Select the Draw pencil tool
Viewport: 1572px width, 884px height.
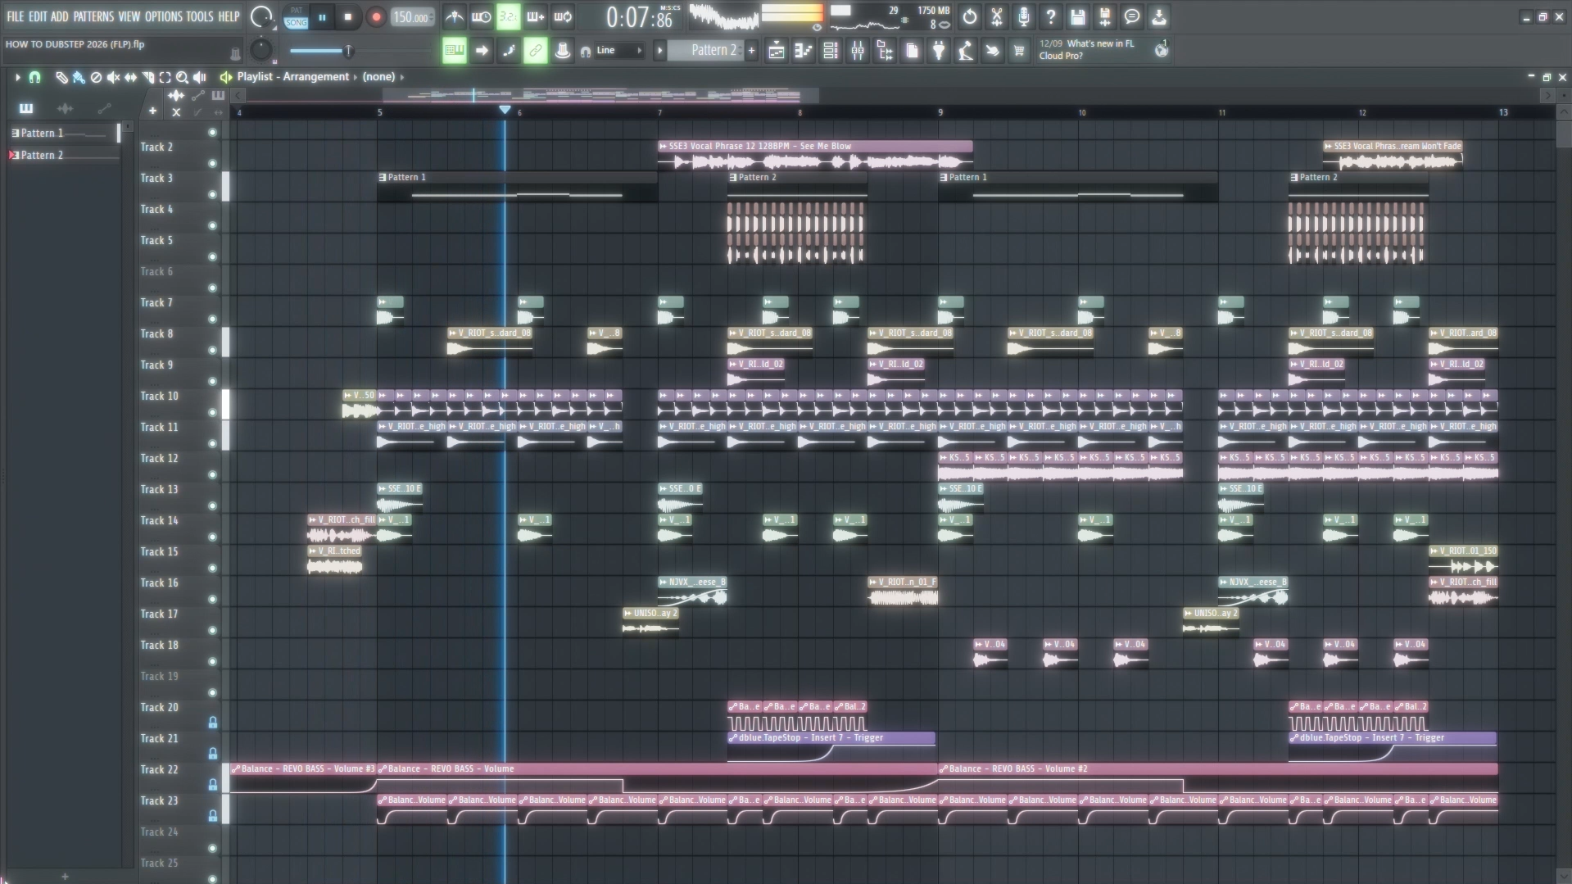61,77
